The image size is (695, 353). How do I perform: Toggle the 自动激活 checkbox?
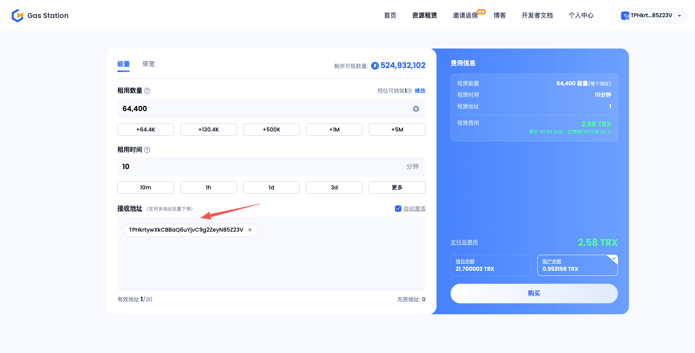pyautogui.click(x=398, y=209)
